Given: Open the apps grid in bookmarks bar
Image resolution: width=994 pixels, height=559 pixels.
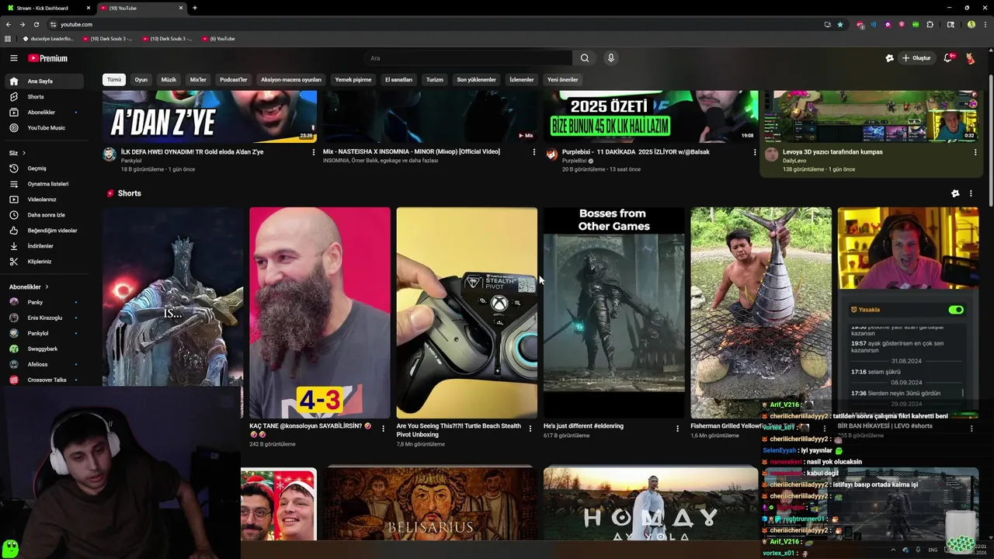Looking at the screenshot, I should tap(8, 38).
